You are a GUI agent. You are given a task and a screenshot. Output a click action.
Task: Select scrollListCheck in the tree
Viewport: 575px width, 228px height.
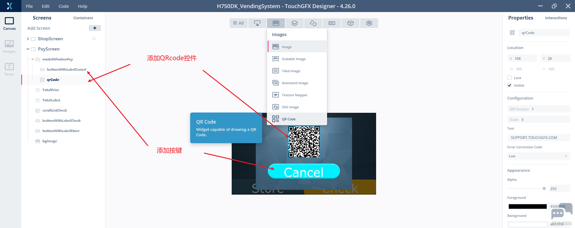tap(55, 110)
